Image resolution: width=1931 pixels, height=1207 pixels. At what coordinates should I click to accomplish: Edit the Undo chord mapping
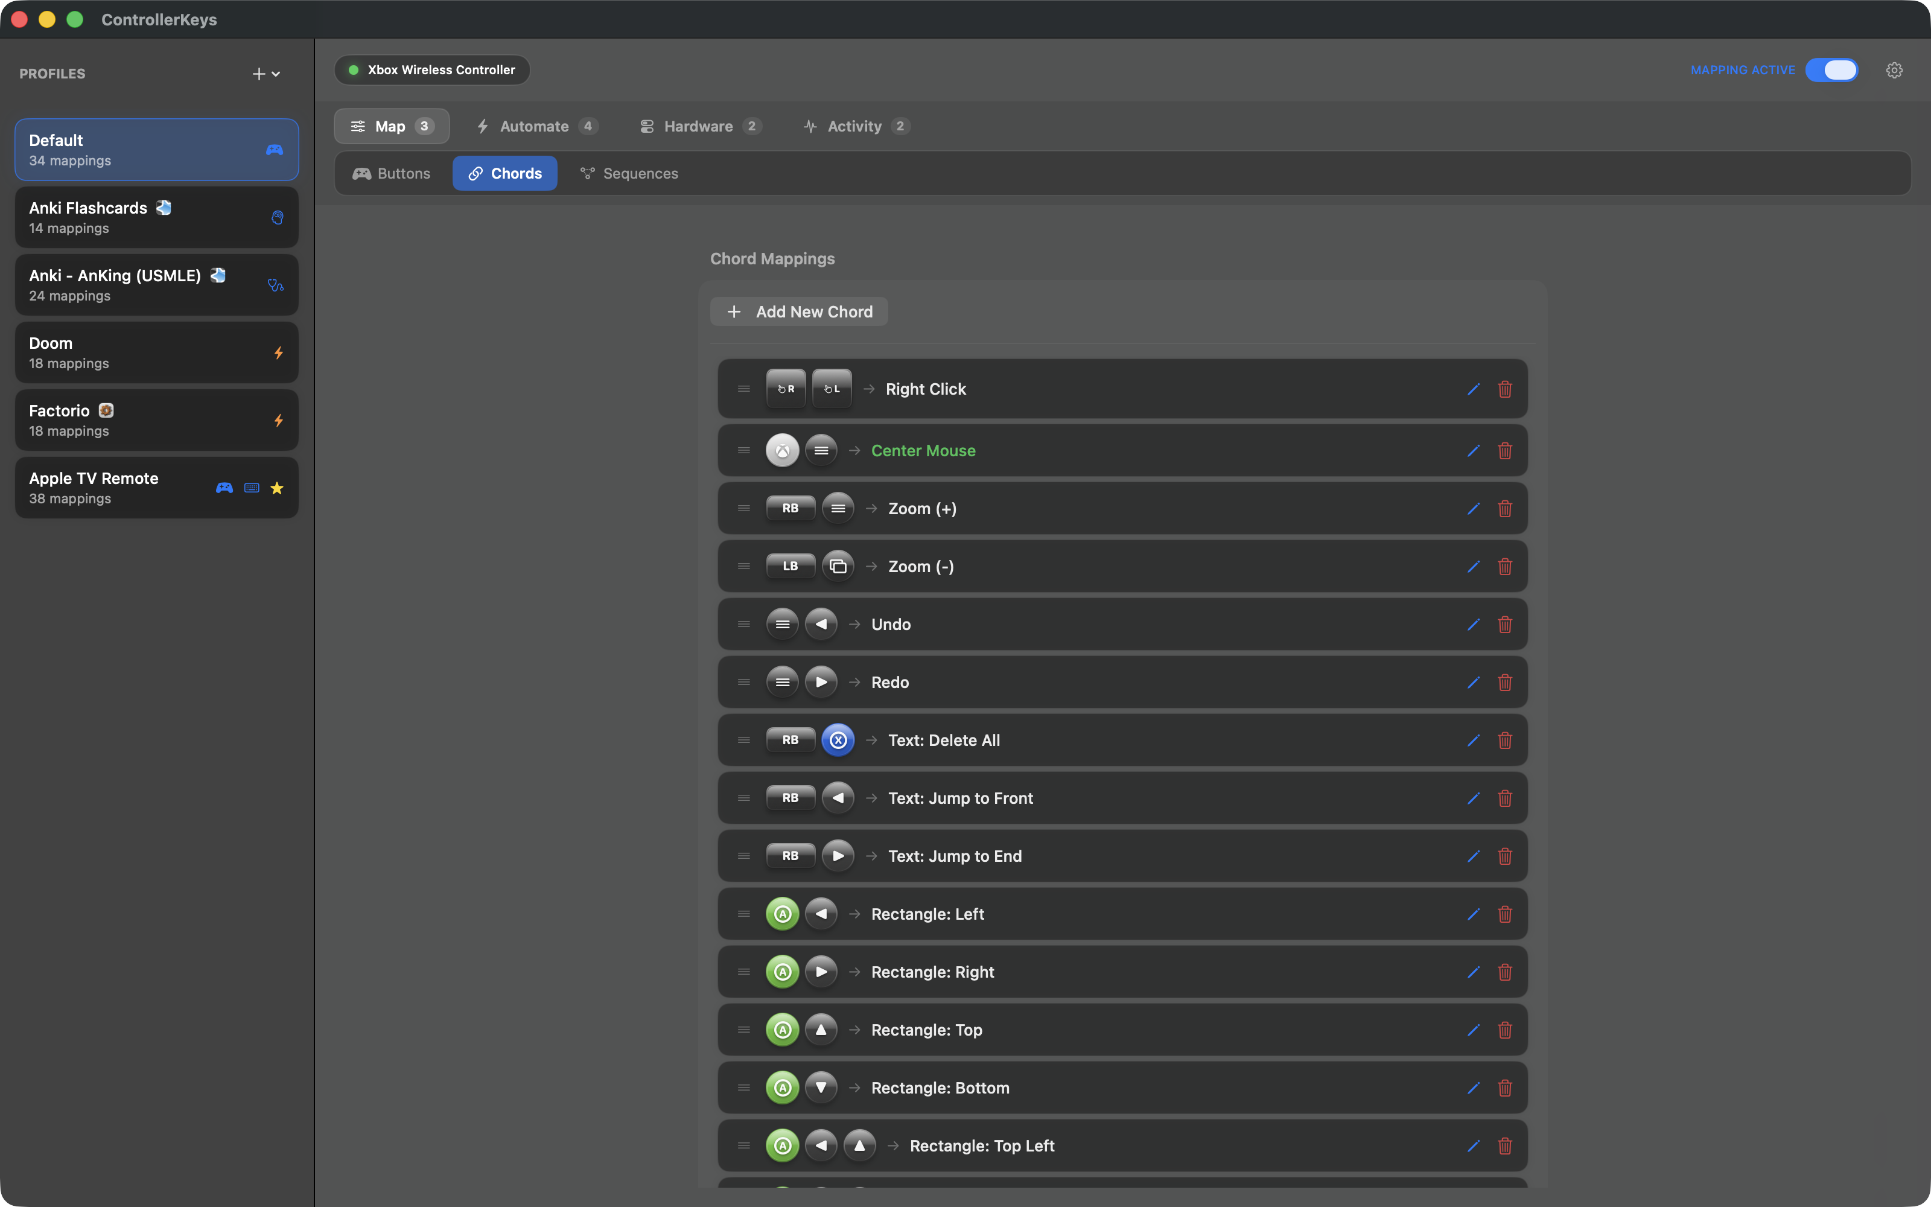coord(1473,624)
